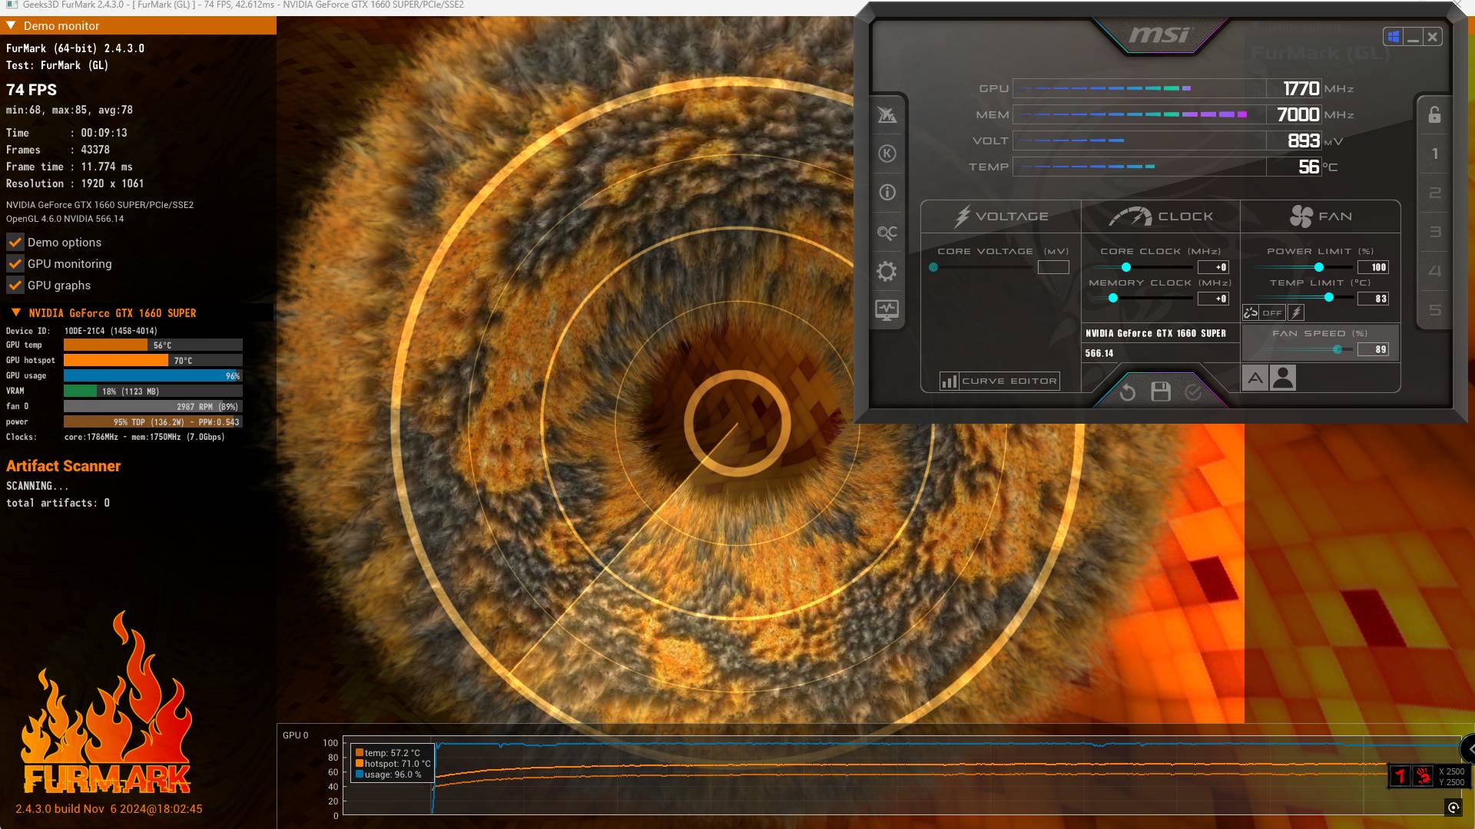
Task: Click the CLOCK section header
Action: tap(1161, 216)
